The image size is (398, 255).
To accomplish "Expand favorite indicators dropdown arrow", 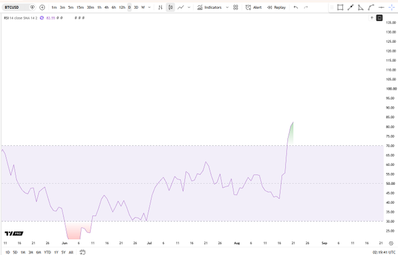I will (227, 8).
